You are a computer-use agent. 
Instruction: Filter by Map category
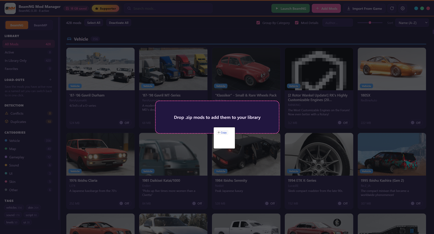pyautogui.click(x=28, y=149)
